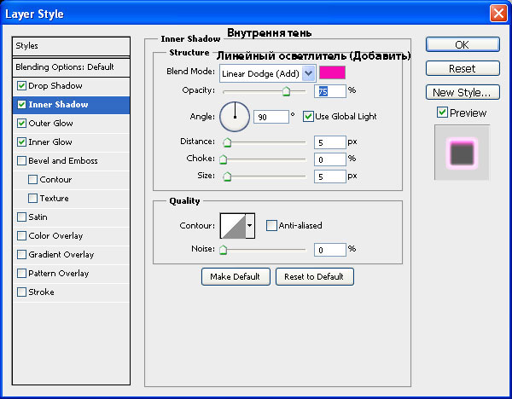
Task: Enable the Color Overlay checkbox
Action: pyautogui.click(x=21, y=235)
